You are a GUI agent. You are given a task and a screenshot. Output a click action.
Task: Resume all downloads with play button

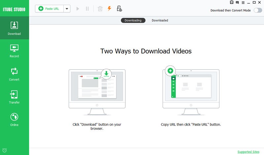click(x=78, y=9)
